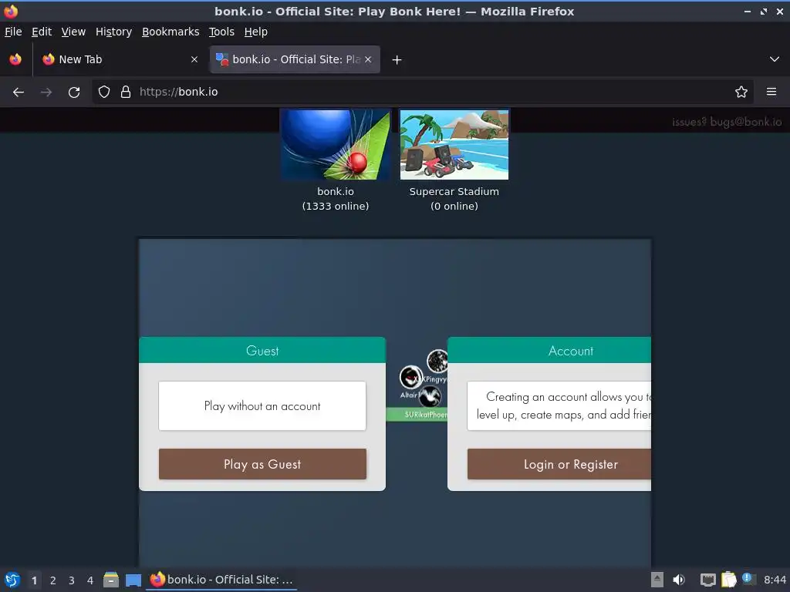Screen dimensions: 790x592
Task: Go back with the back arrow
Action: 19,92
